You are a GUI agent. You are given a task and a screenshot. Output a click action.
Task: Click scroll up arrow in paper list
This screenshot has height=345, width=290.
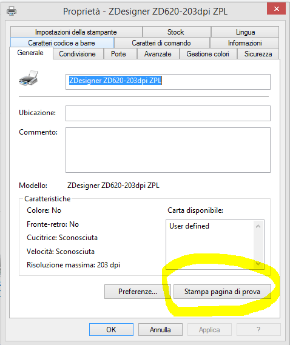(x=258, y=226)
